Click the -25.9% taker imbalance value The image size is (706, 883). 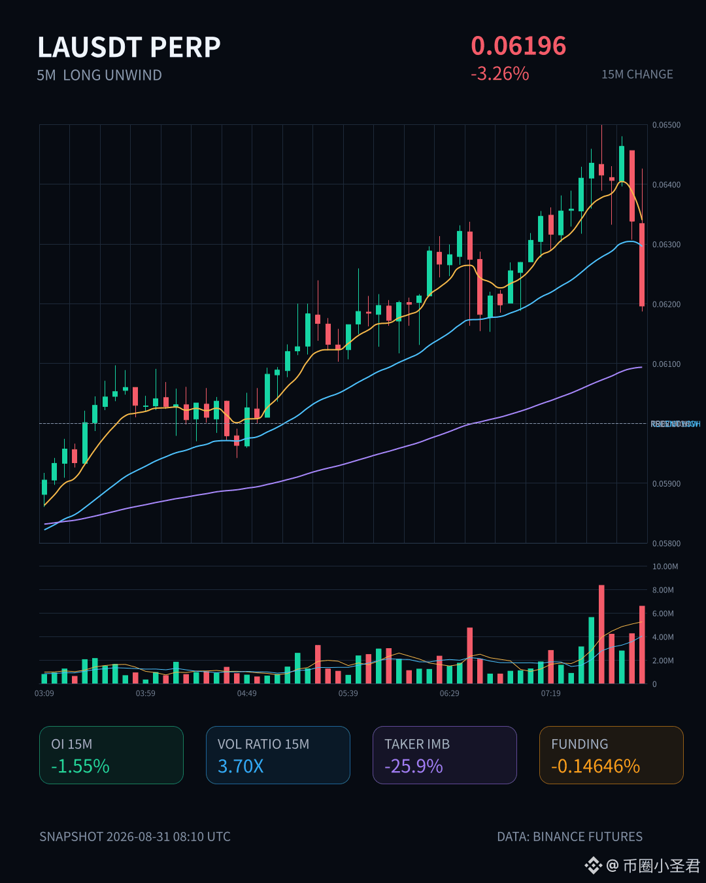(x=414, y=766)
